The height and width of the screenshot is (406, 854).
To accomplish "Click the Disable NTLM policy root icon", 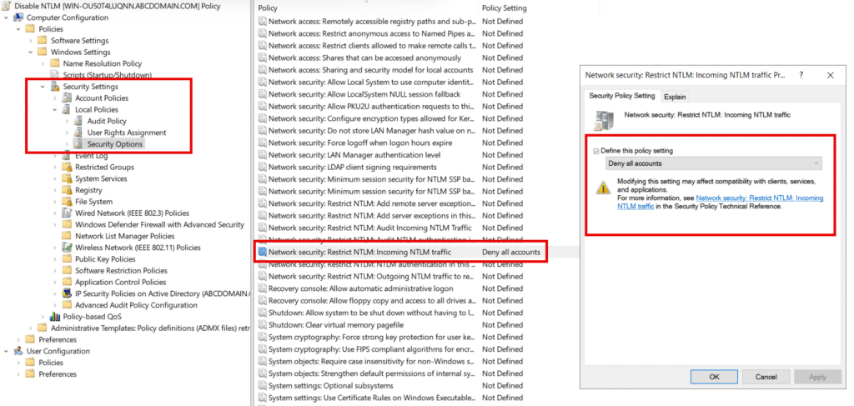I will coord(6,6).
